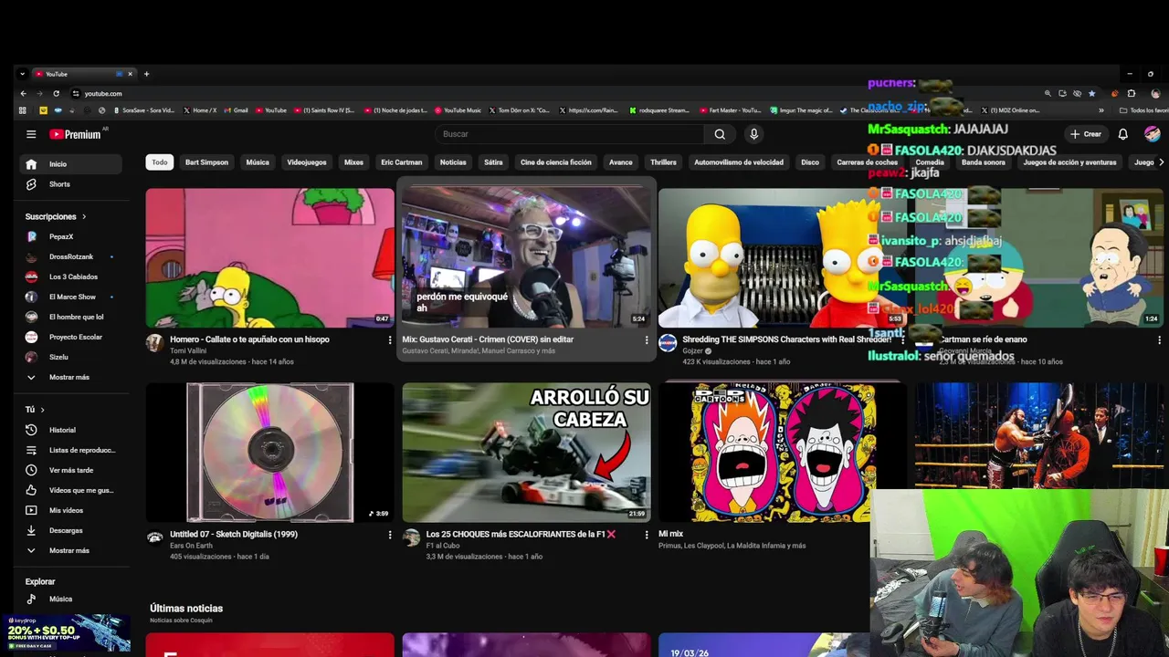Screen dimensions: 1169x657
Task: Play the Homero hisopo video thumbnail
Action: tap(270, 258)
